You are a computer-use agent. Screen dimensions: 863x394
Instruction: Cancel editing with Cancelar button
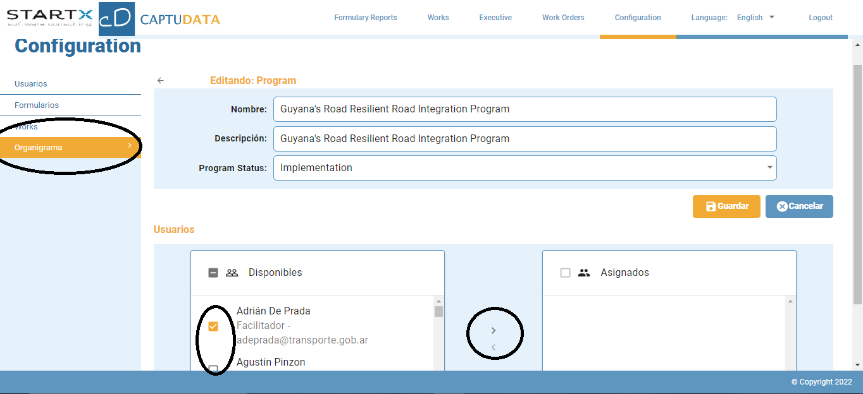(799, 206)
